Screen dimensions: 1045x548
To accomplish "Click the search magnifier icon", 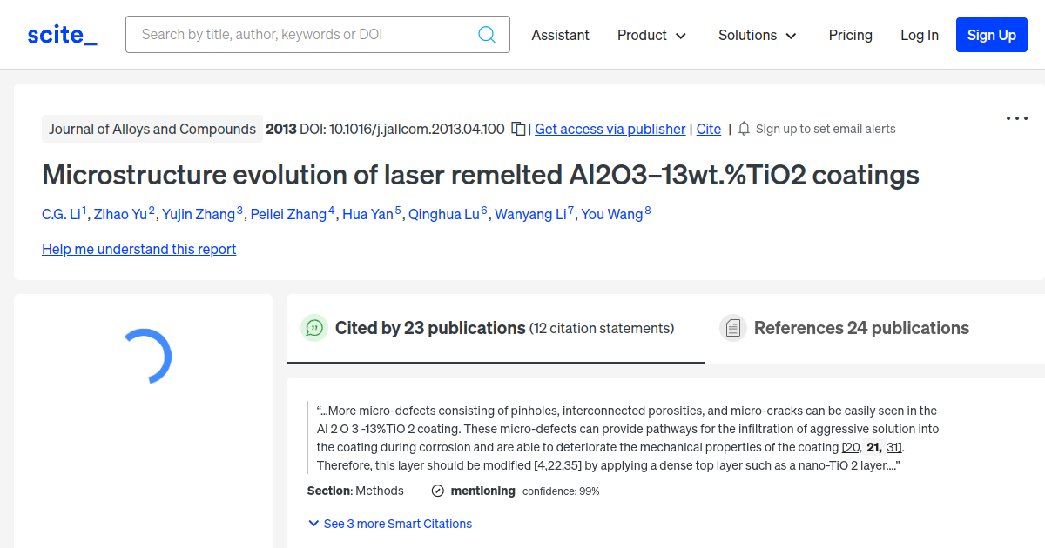I will pyautogui.click(x=487, y=35).
